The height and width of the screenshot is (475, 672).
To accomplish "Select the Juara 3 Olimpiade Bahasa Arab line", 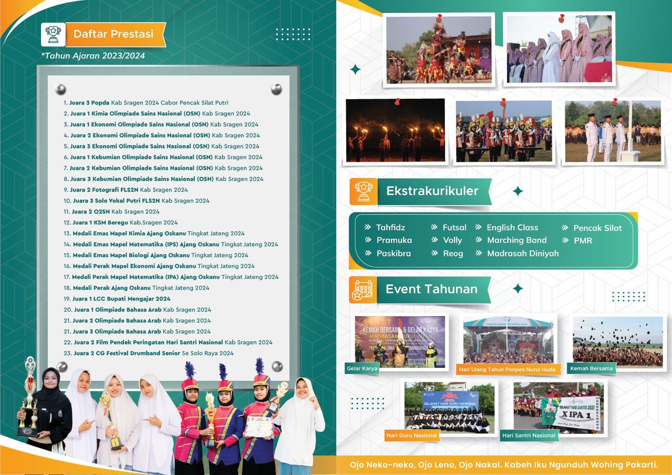I will (x=137, y=332).
